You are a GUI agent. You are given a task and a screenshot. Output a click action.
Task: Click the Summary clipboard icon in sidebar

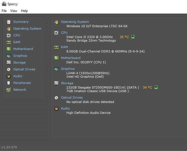[9, 22]
